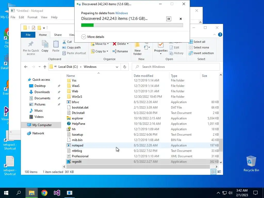Cut the selected item
264x198 pixels.
(67, 42)
